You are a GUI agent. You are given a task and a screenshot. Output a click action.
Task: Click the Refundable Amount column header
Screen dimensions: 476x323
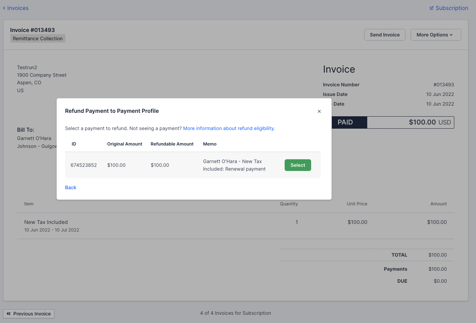click(172, 144)
